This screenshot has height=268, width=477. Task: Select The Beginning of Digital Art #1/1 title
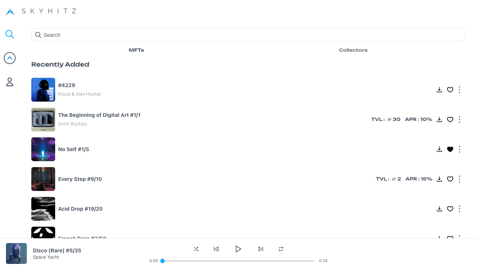(99, 115)
